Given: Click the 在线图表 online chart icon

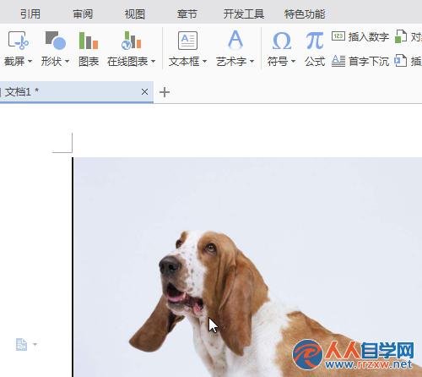Looking at the screenshot, I should click(131, 41).
